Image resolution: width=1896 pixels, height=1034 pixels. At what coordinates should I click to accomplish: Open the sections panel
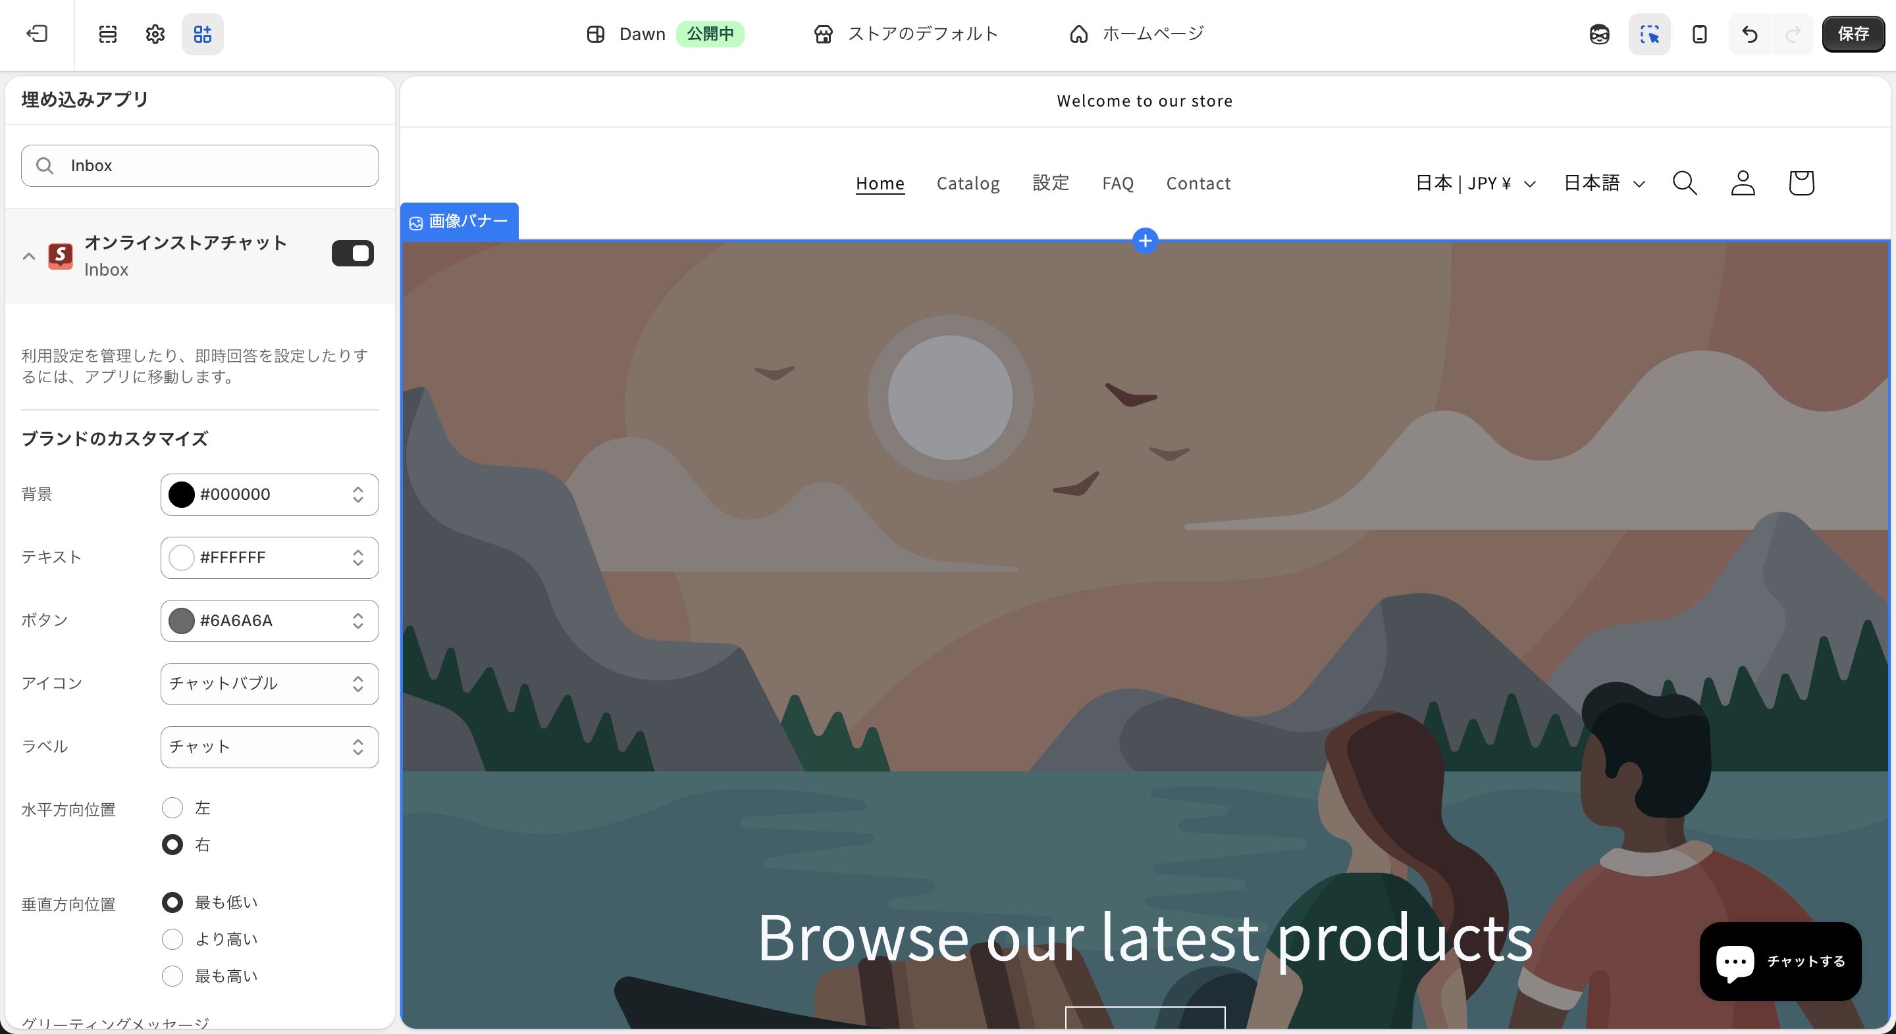click(107, 34)
